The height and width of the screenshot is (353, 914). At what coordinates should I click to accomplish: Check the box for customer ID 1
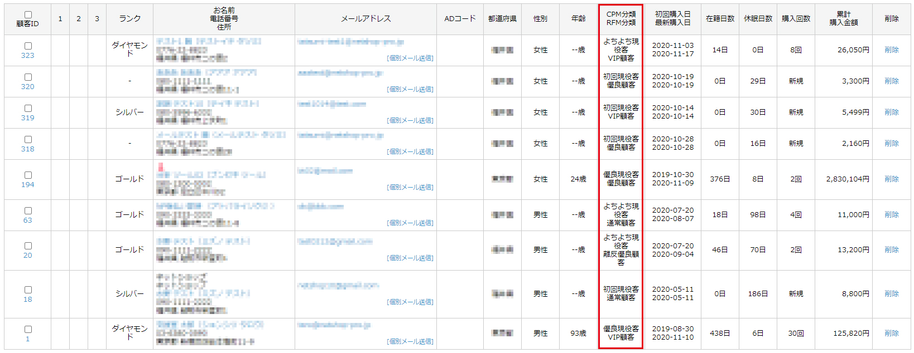tap(28, 329)
